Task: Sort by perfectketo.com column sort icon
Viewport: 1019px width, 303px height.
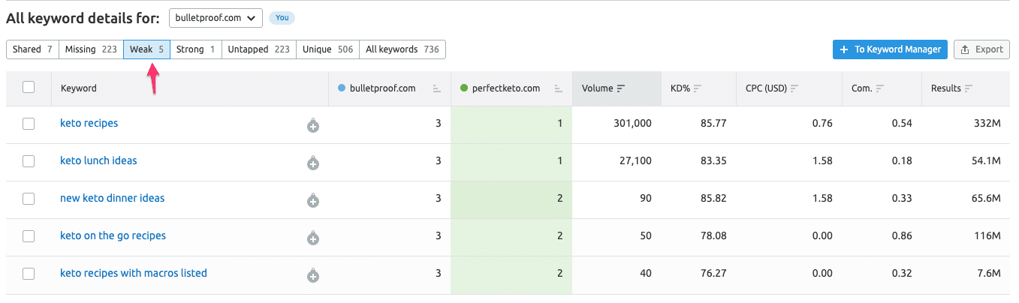Action: click(558, 88)
